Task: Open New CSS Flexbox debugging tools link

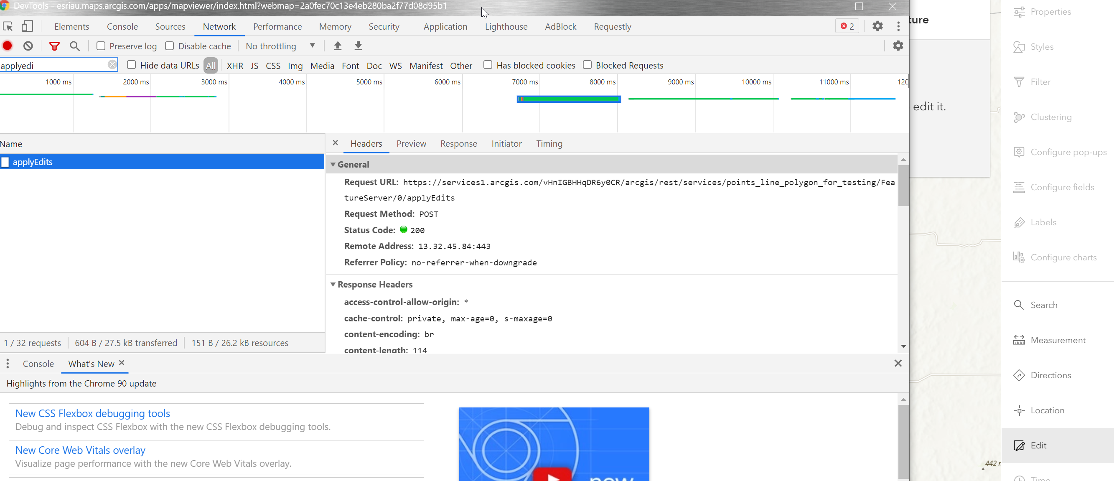Action: tap(92, 413)
